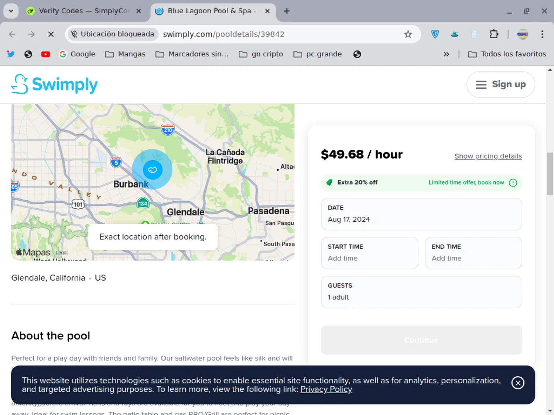Open the Twitter bookmark icon
The width and height of the screenshot is (554, 415).
tap(11, 54)
